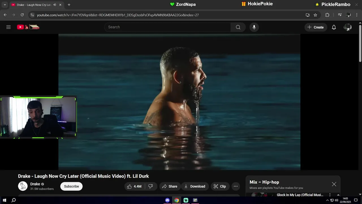362x204 pixels.
Task: Open Chrome profile avatar in toolbar
Action: [348, 15]
